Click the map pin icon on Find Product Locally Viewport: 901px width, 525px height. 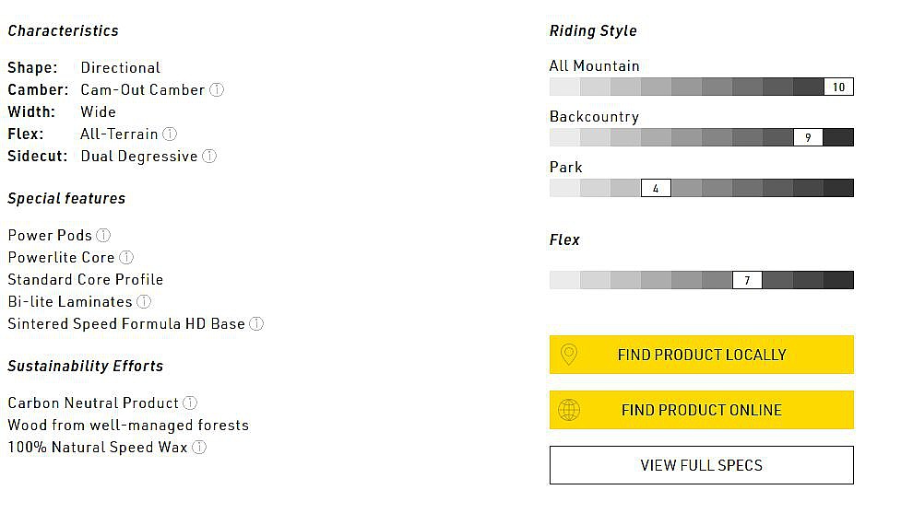tap(569, 355)
